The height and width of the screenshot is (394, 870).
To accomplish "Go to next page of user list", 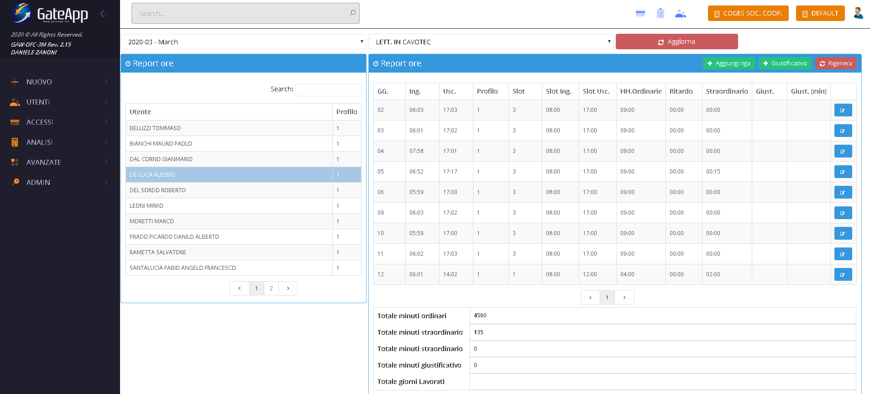I will (x=288, y=289).
